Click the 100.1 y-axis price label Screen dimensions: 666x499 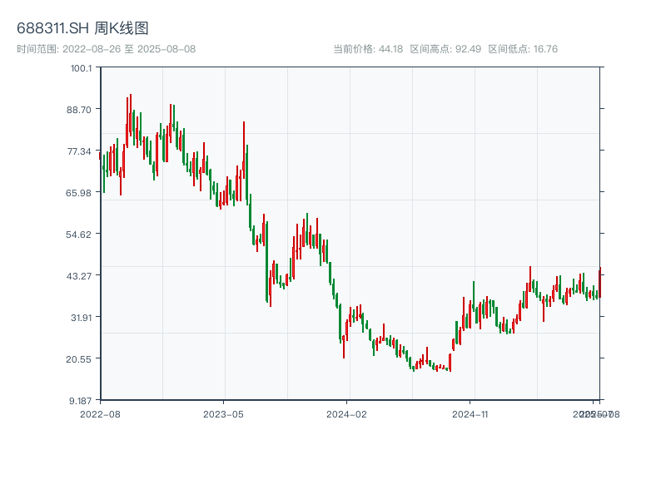coord(81,67)
